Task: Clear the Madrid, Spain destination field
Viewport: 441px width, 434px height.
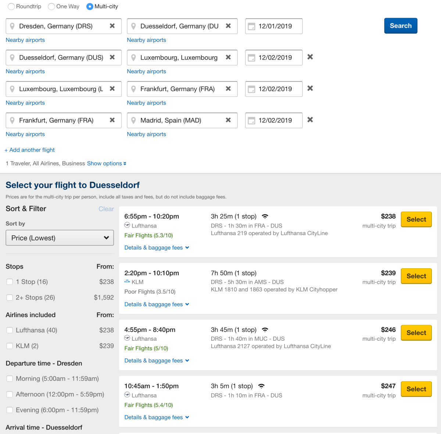Action: tap(228, 120)
